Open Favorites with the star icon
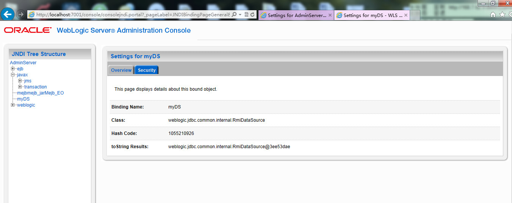The image size is (512, 203). coord(502,15)
